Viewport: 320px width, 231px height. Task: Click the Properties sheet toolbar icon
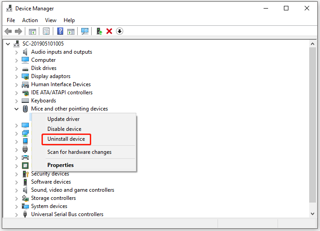46,31
